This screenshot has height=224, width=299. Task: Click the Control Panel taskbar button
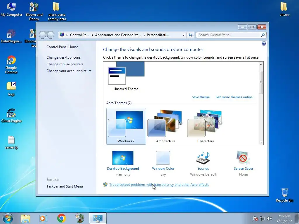98,218
